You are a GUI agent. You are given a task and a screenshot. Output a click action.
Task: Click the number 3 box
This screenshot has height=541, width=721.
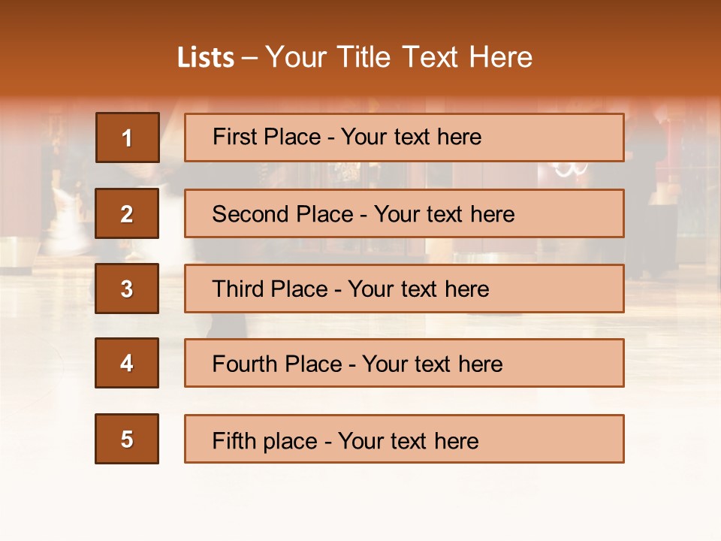[127, 289]
